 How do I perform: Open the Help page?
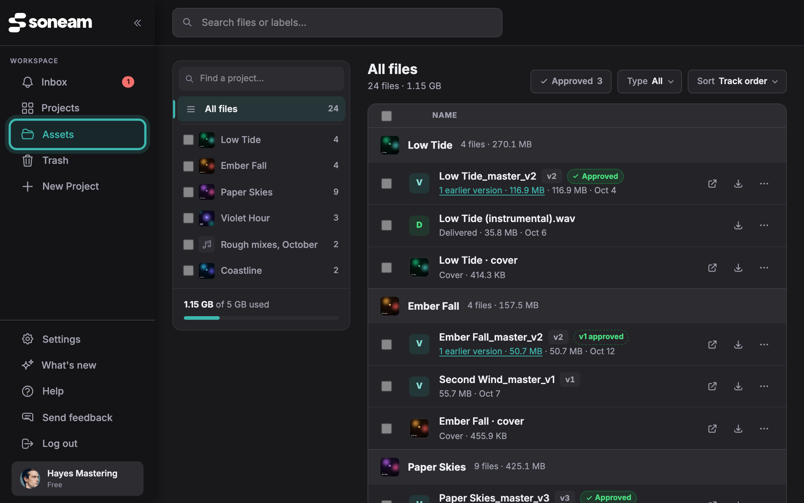[78, 391]
